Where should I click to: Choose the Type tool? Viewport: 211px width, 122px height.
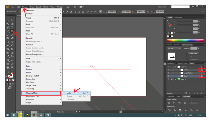(x=12, y=27)
